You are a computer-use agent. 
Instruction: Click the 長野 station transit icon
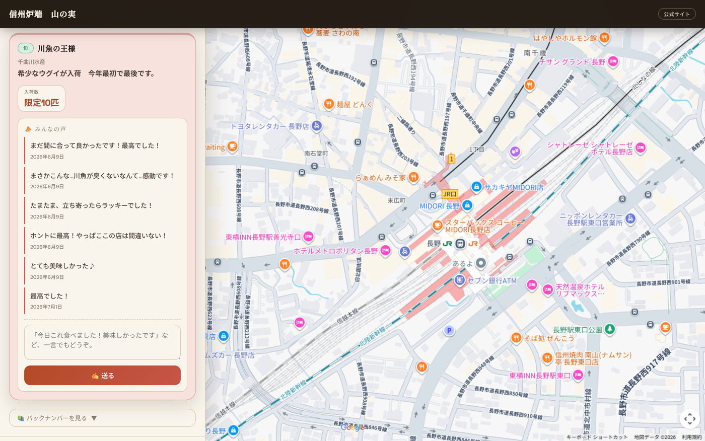[x=460, y=244]
